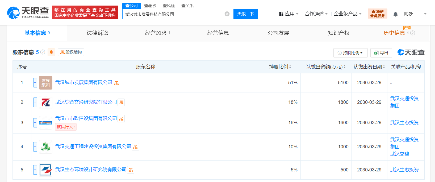Click the help question mark next to 股东信息
The width and height of the screenshot is (435, 182).
point(43,52)
